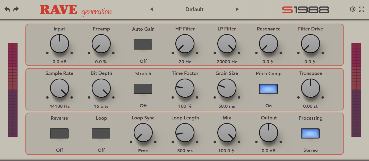This screenshot has height=161, width=369.
Task: Click the Preamp 0.0 % value
Action: point(101,62)
